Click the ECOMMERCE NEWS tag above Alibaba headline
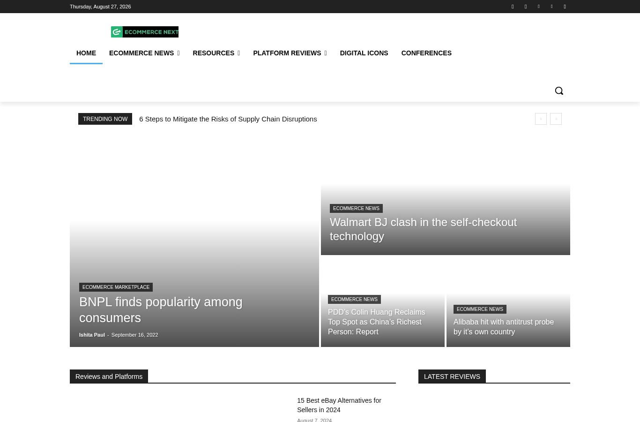This screenshot has width=640, height=422. (x=480, y=309)
